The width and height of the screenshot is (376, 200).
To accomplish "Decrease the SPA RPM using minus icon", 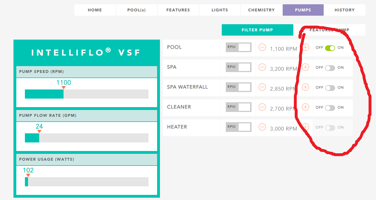I will click(x=262, y=67).
